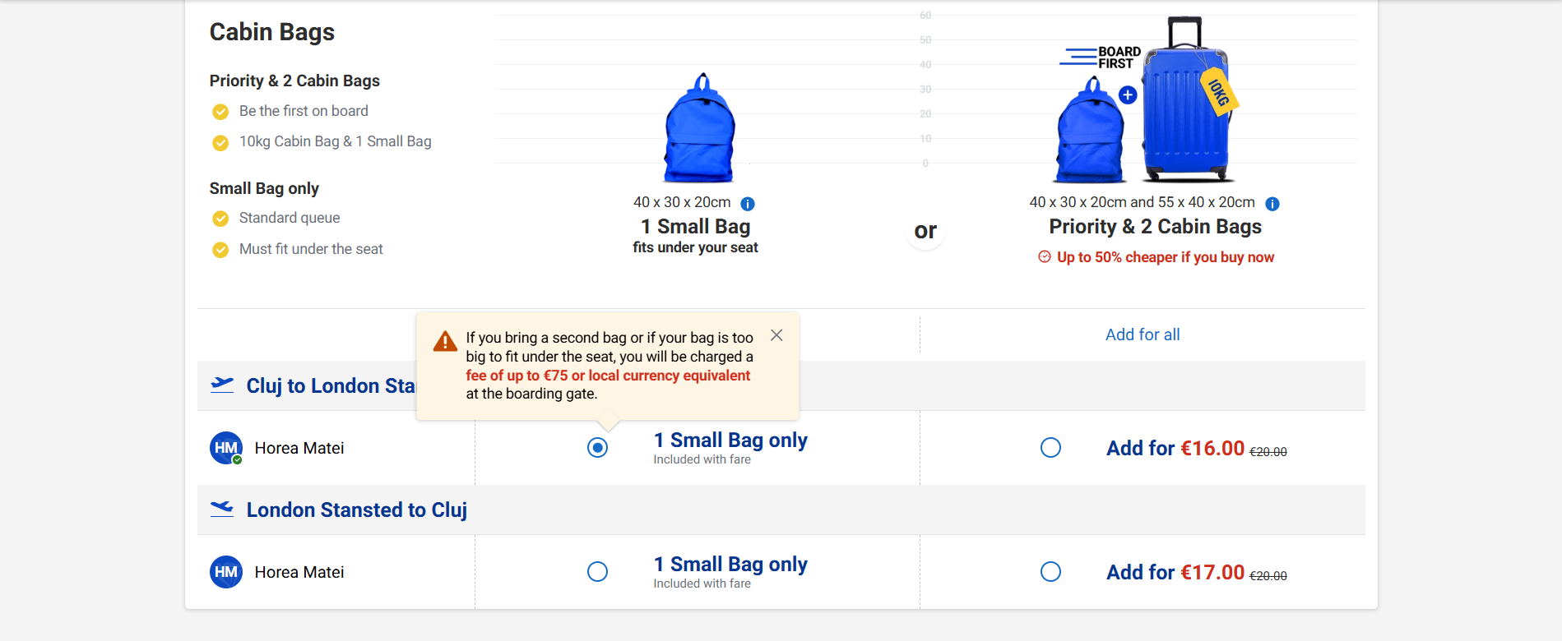Click landing plane icon beside London Stansted to Cluj
1562x641 pixels.
[x=222, y=509]
